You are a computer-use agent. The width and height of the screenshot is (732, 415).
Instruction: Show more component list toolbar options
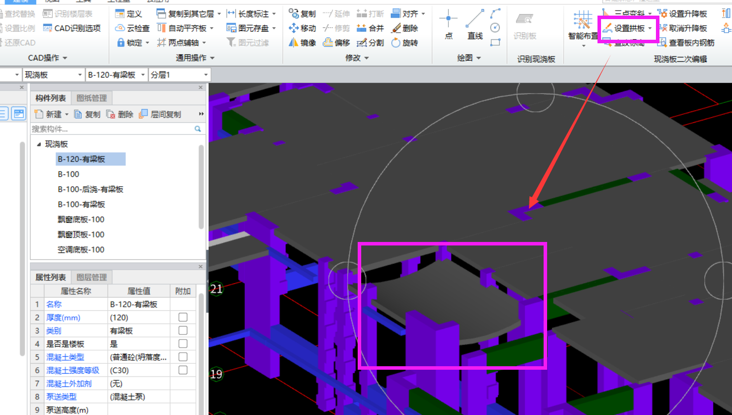pos(202,115)
